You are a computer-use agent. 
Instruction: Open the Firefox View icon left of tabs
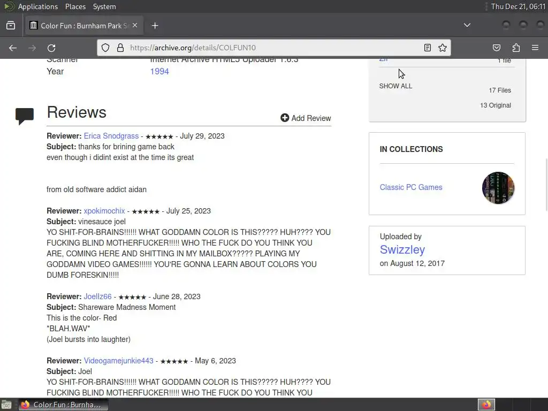click(x=11, y=25)
